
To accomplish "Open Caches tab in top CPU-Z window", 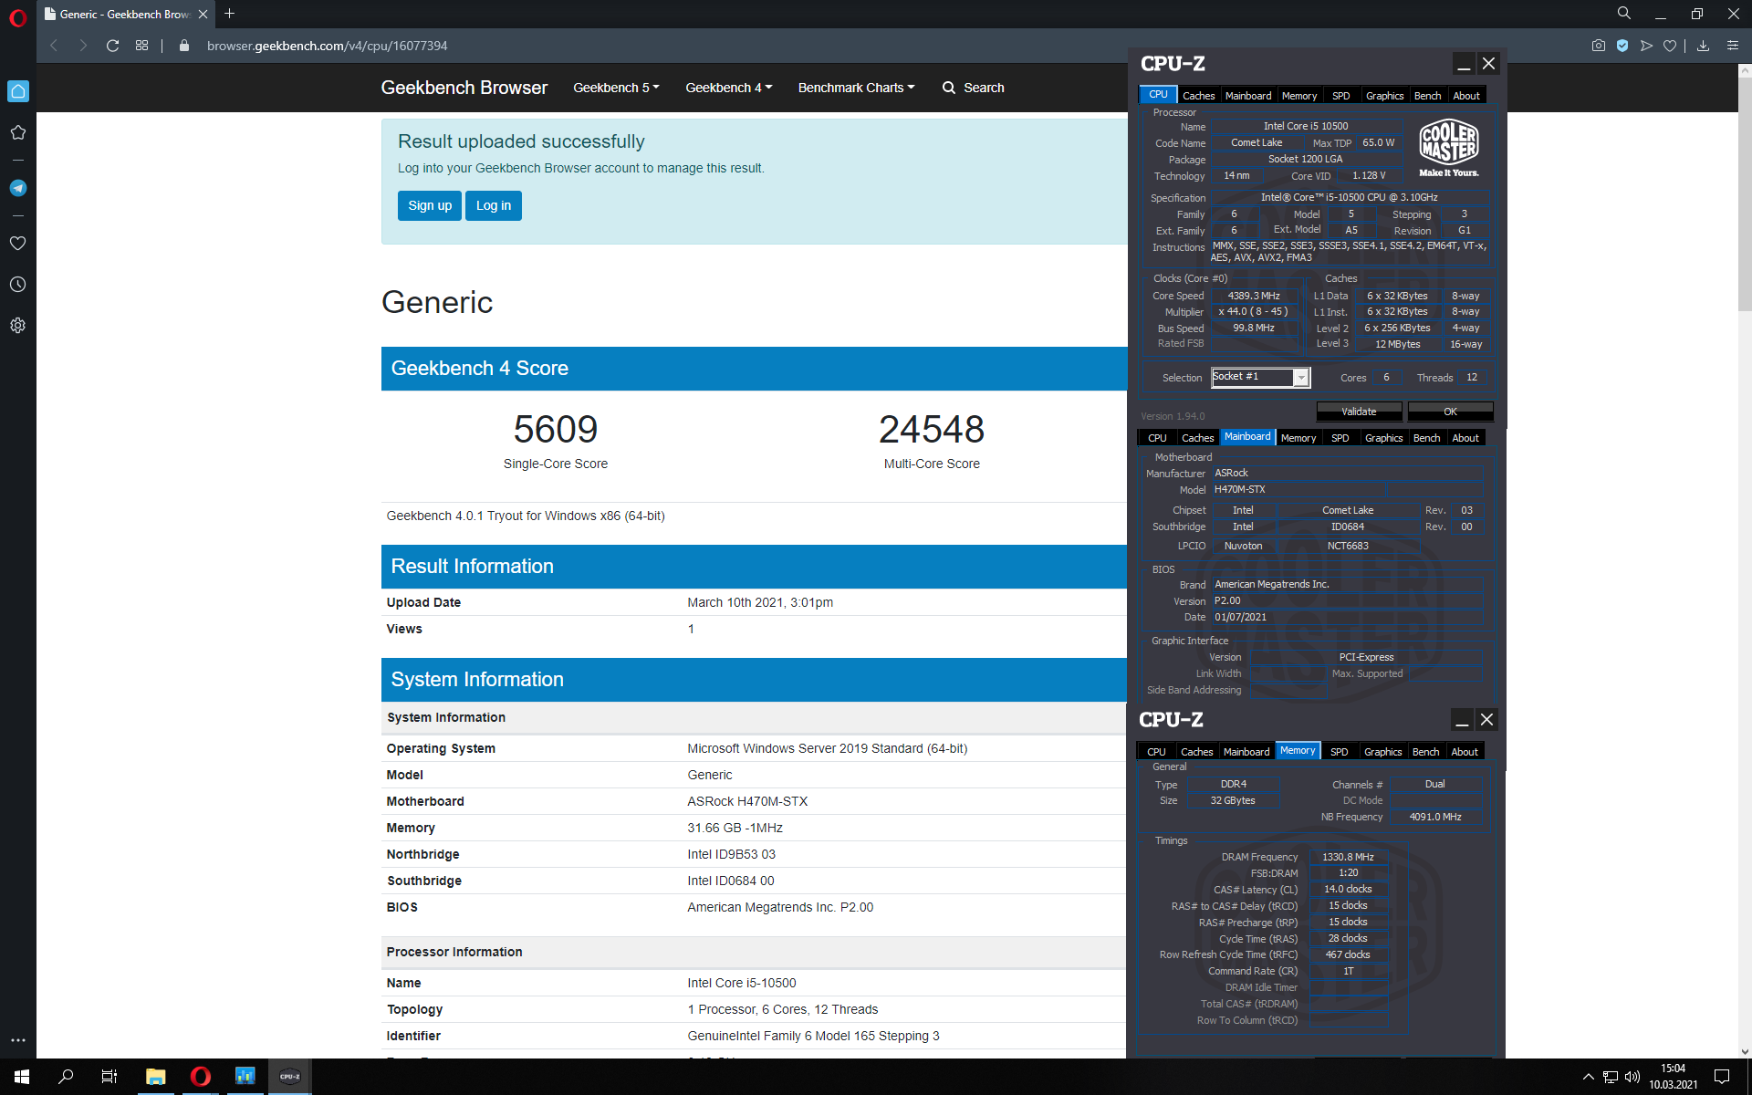I will click(x=1198, y=96).
